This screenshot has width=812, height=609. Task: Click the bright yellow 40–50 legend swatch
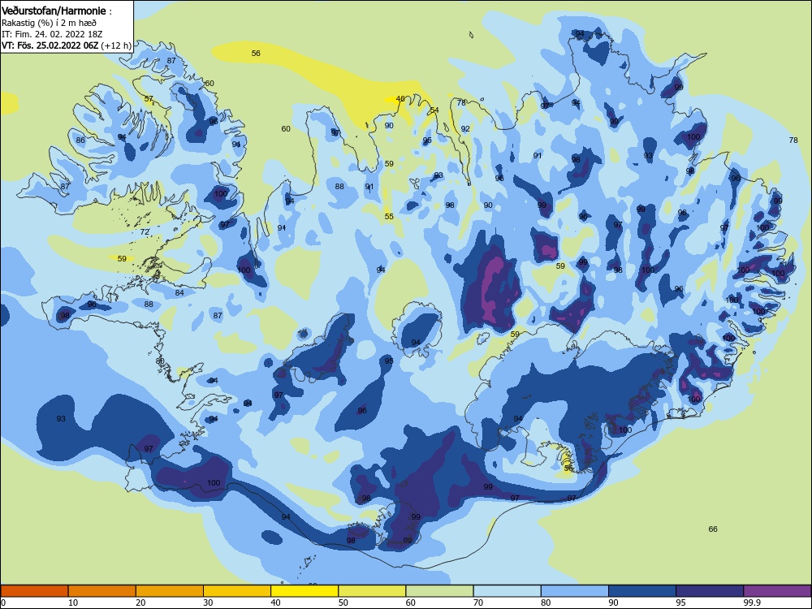click(304, 591)
